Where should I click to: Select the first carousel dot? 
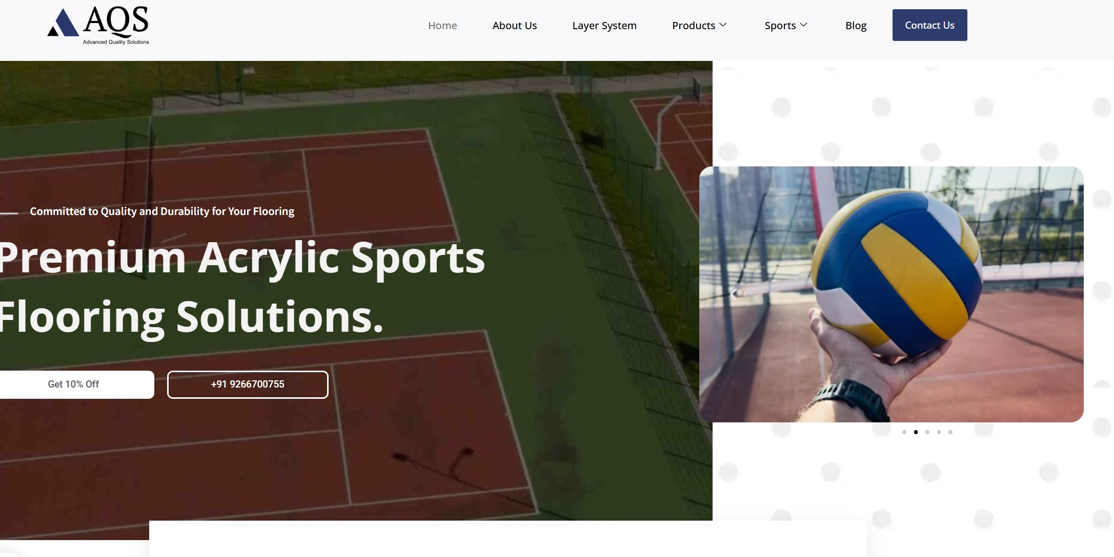[904, 432]
